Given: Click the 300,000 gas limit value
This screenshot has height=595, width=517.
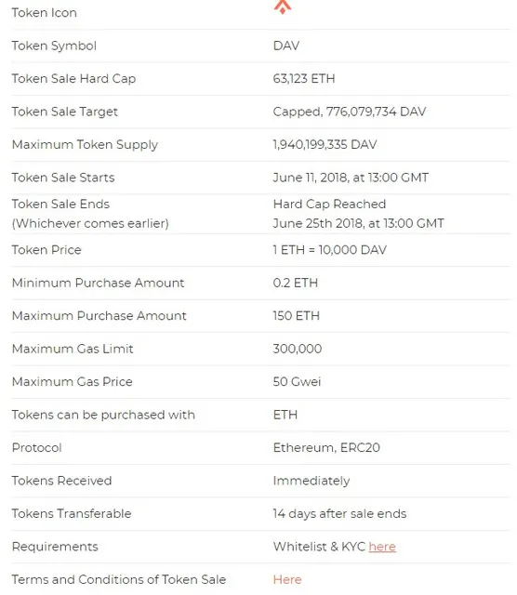Looking at the screenshot, I should pos(298,349).
